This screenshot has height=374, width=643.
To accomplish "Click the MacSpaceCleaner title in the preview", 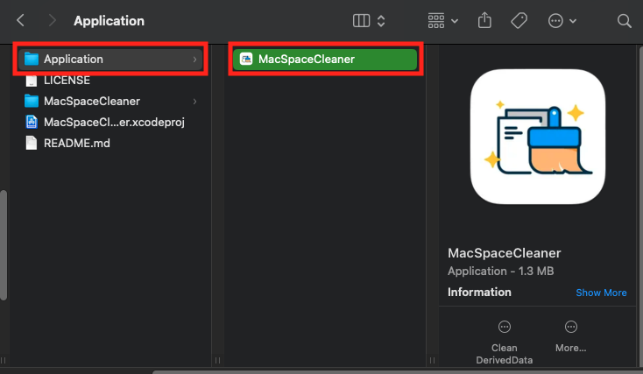I will point(504,253).
